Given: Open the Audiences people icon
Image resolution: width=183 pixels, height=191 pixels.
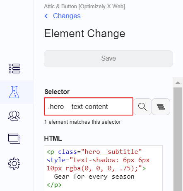Looking at the screenshot, I should (14, 116).
